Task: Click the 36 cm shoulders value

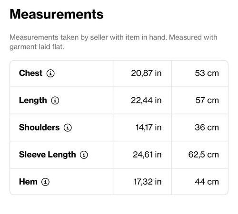Action: click(x=207, y=128)
